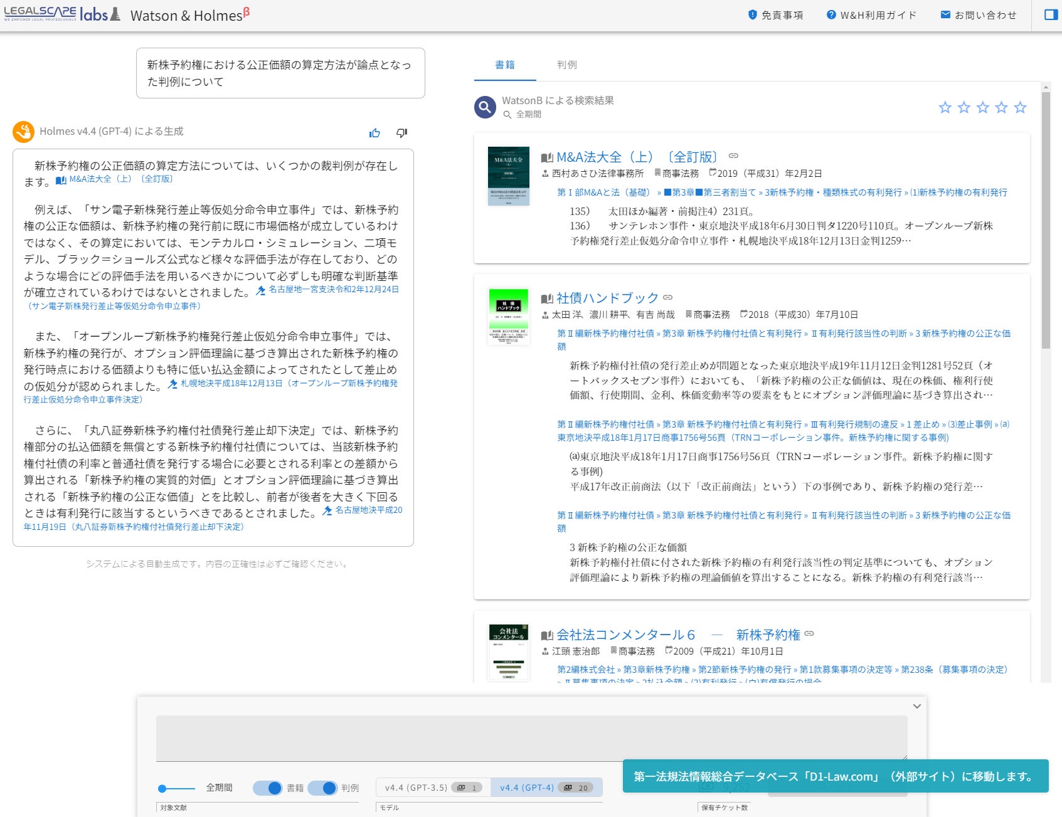Give the Holmes answer a thumbs up
This screenshot has height=817, width=1062.
(x=375, y=133)
